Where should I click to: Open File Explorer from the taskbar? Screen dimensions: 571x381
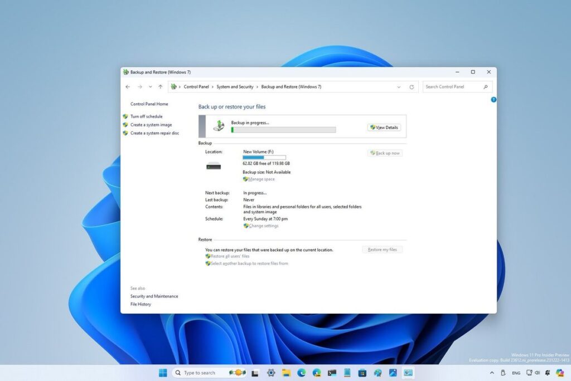pyautogui.click(x=286, y=373)
